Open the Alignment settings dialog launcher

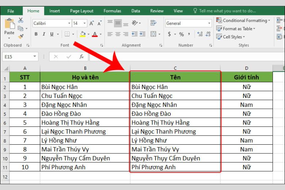[161, 45]
